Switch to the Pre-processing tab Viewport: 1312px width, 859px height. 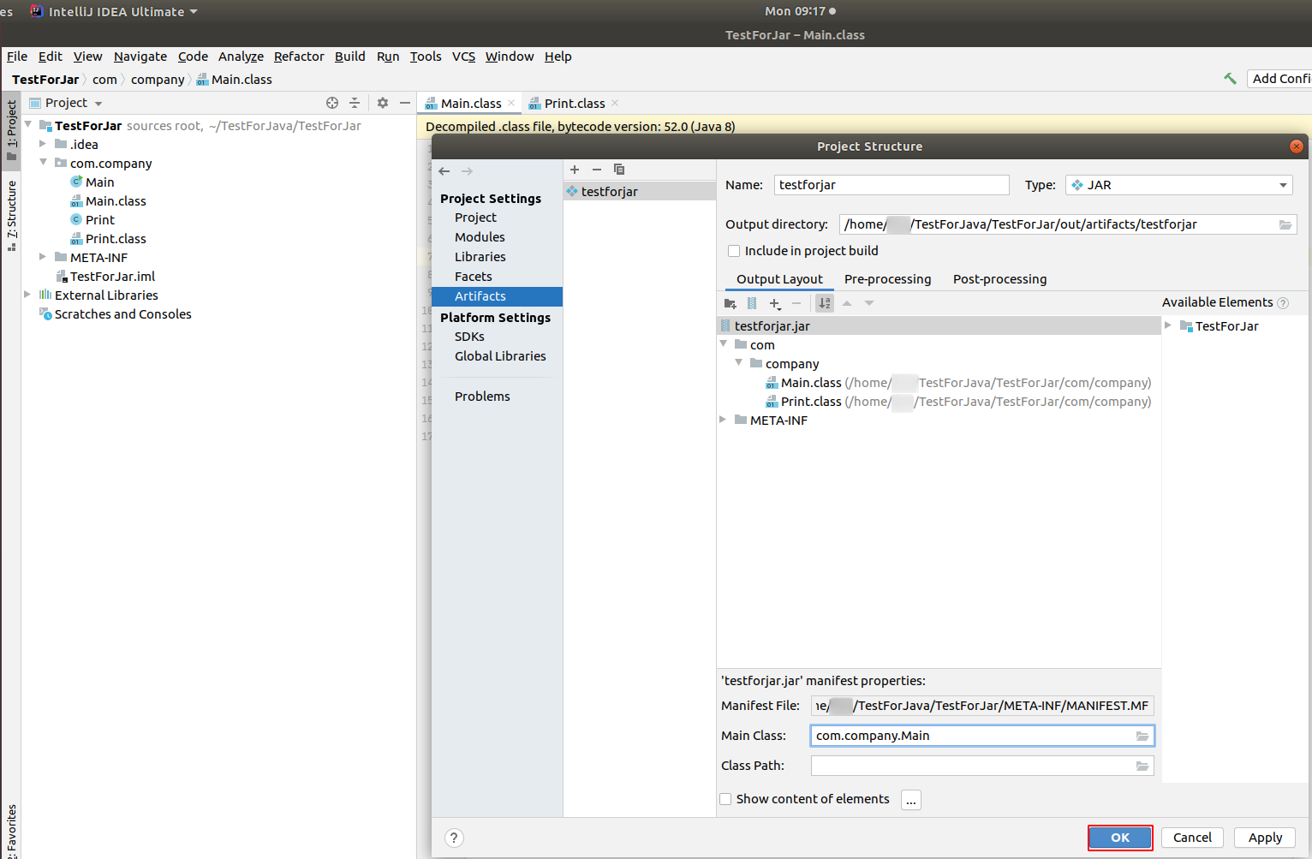(x=887, y=279)
